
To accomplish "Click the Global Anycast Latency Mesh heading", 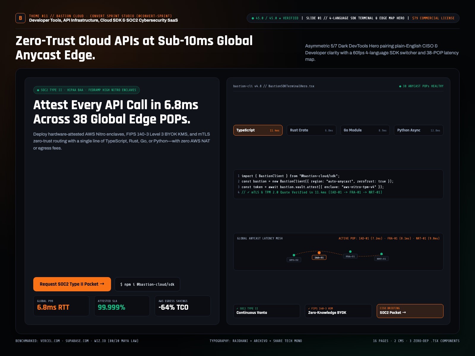I will click(260, 238).
